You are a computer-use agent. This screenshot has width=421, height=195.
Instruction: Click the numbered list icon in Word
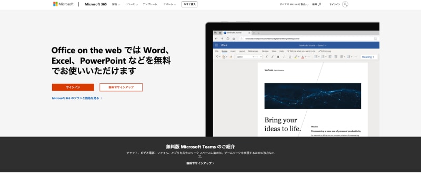coord(323,57)
